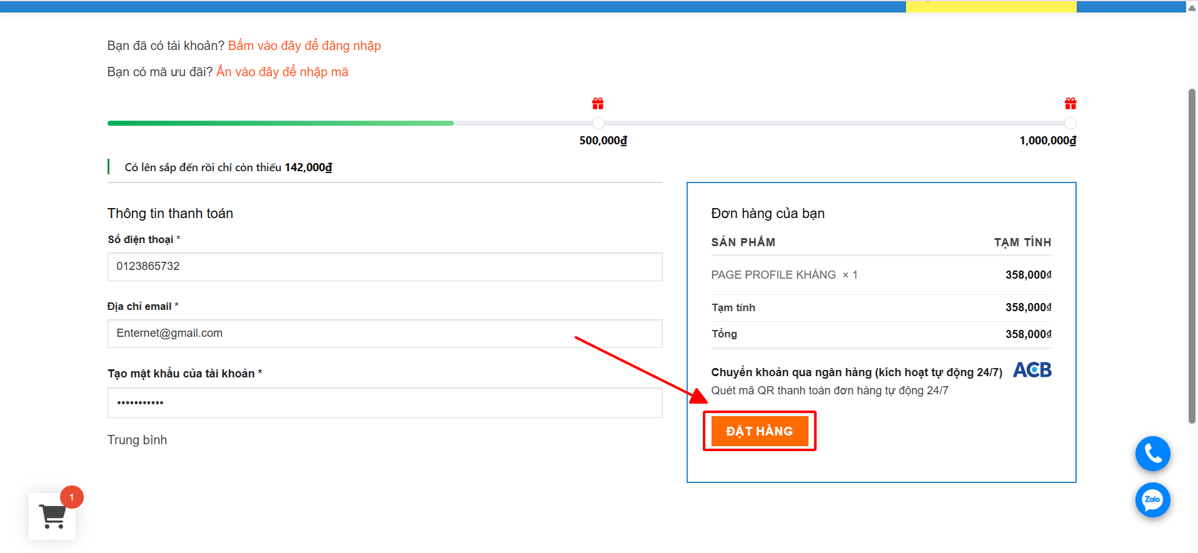Click the 1,000,000đ milestone circle marker
The width and height of the screenshot is (1198, 553).
[1070, 123]
